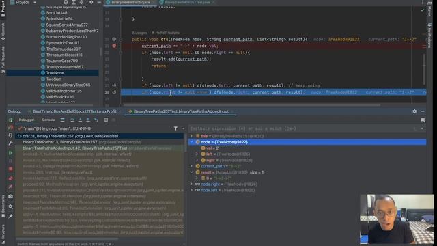This screenshot has height=246, width=437.
Task: Click the debug sidebar wrench settings icon
Action: [11, 143]
